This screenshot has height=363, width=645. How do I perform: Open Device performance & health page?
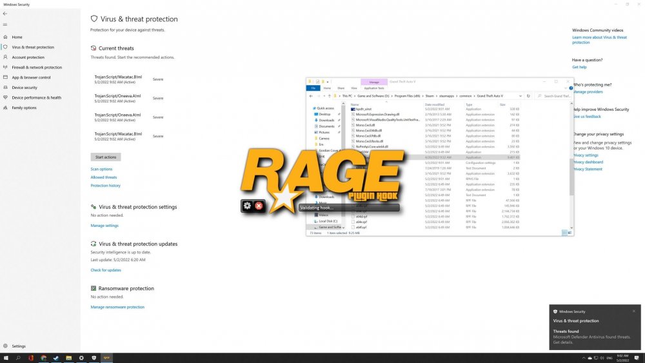(36, 98)
